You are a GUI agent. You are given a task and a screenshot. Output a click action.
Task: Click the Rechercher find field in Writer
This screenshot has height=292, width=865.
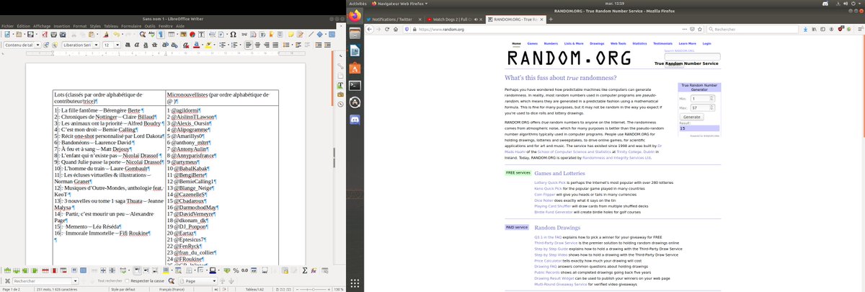(x=42, y=281)
